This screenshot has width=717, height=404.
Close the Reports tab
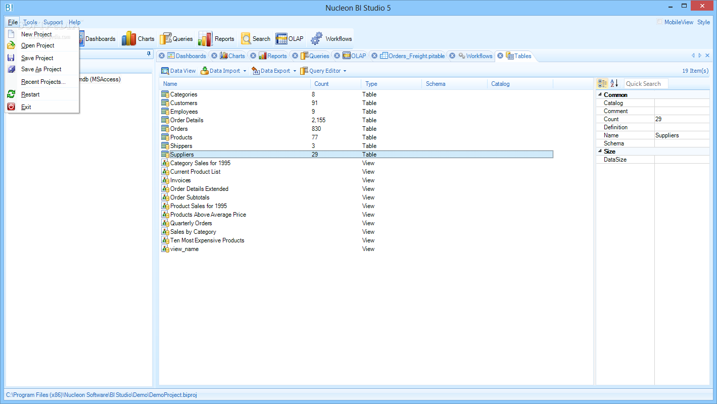click(x=253, y=56)
